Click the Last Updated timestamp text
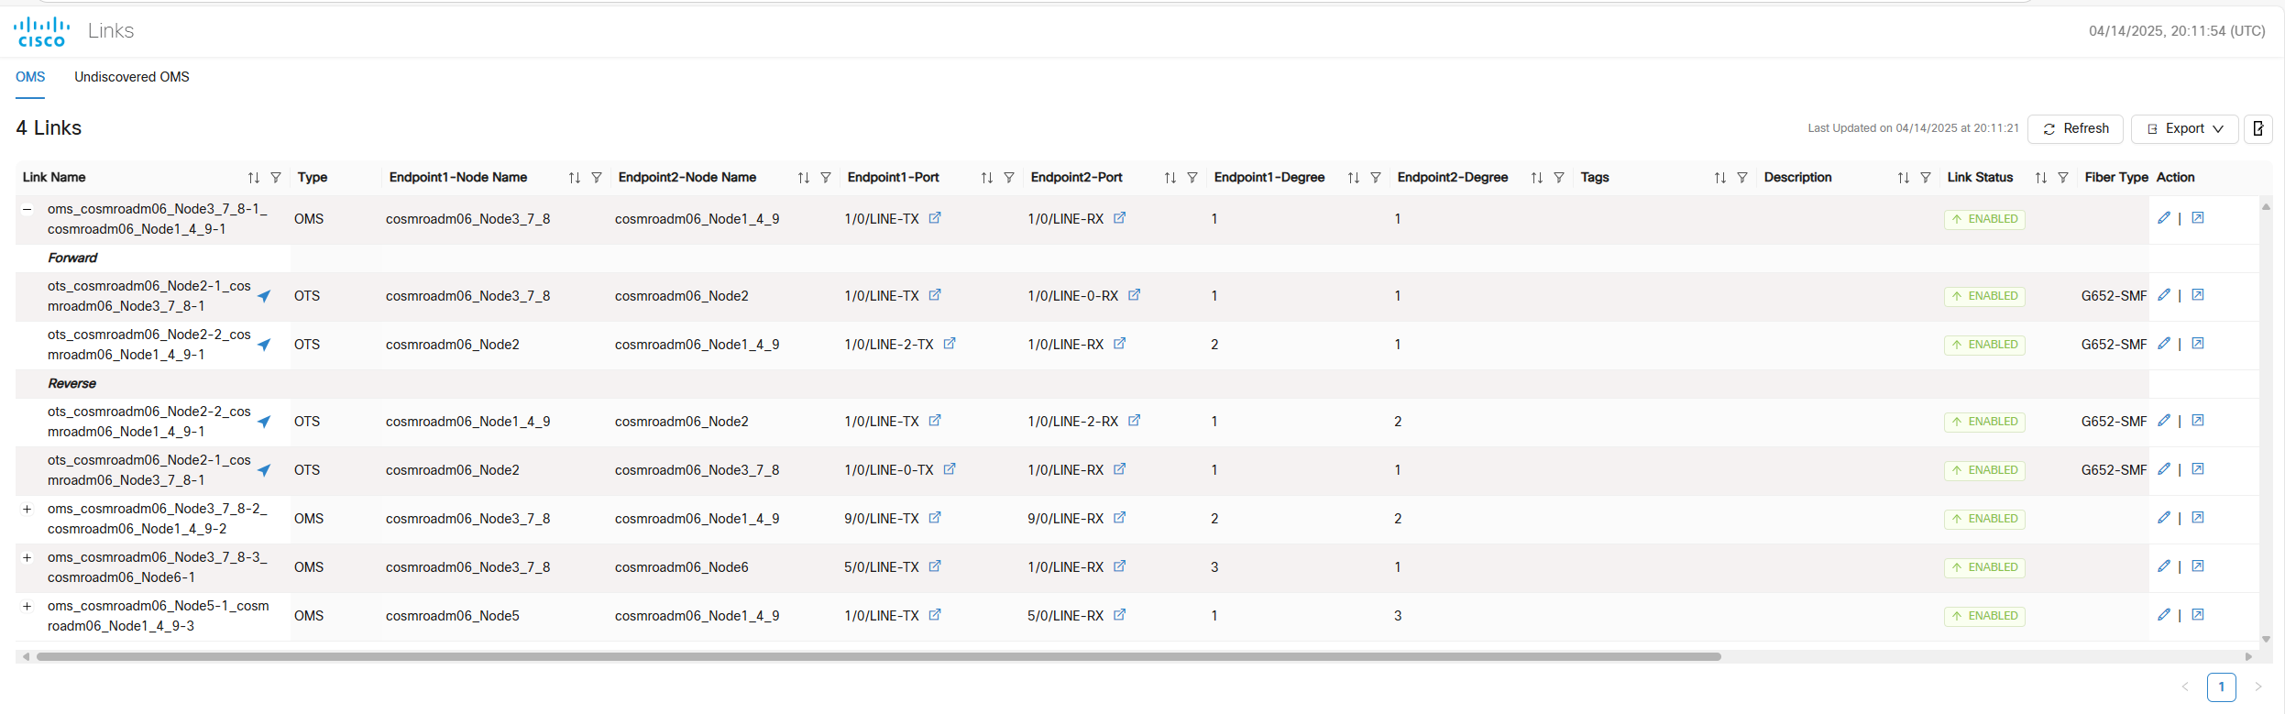2285x714 pixels. 1913,128
